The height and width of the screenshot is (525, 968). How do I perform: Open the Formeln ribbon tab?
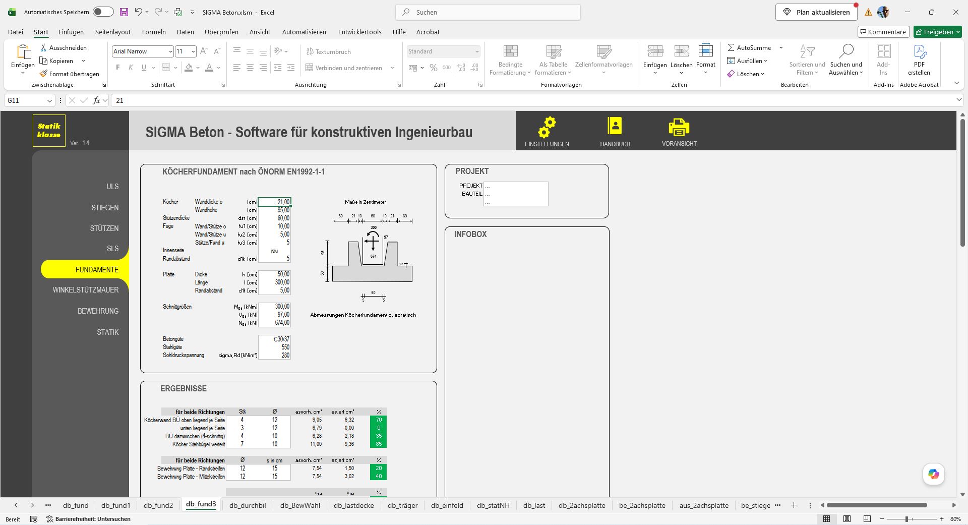(154, 32)
